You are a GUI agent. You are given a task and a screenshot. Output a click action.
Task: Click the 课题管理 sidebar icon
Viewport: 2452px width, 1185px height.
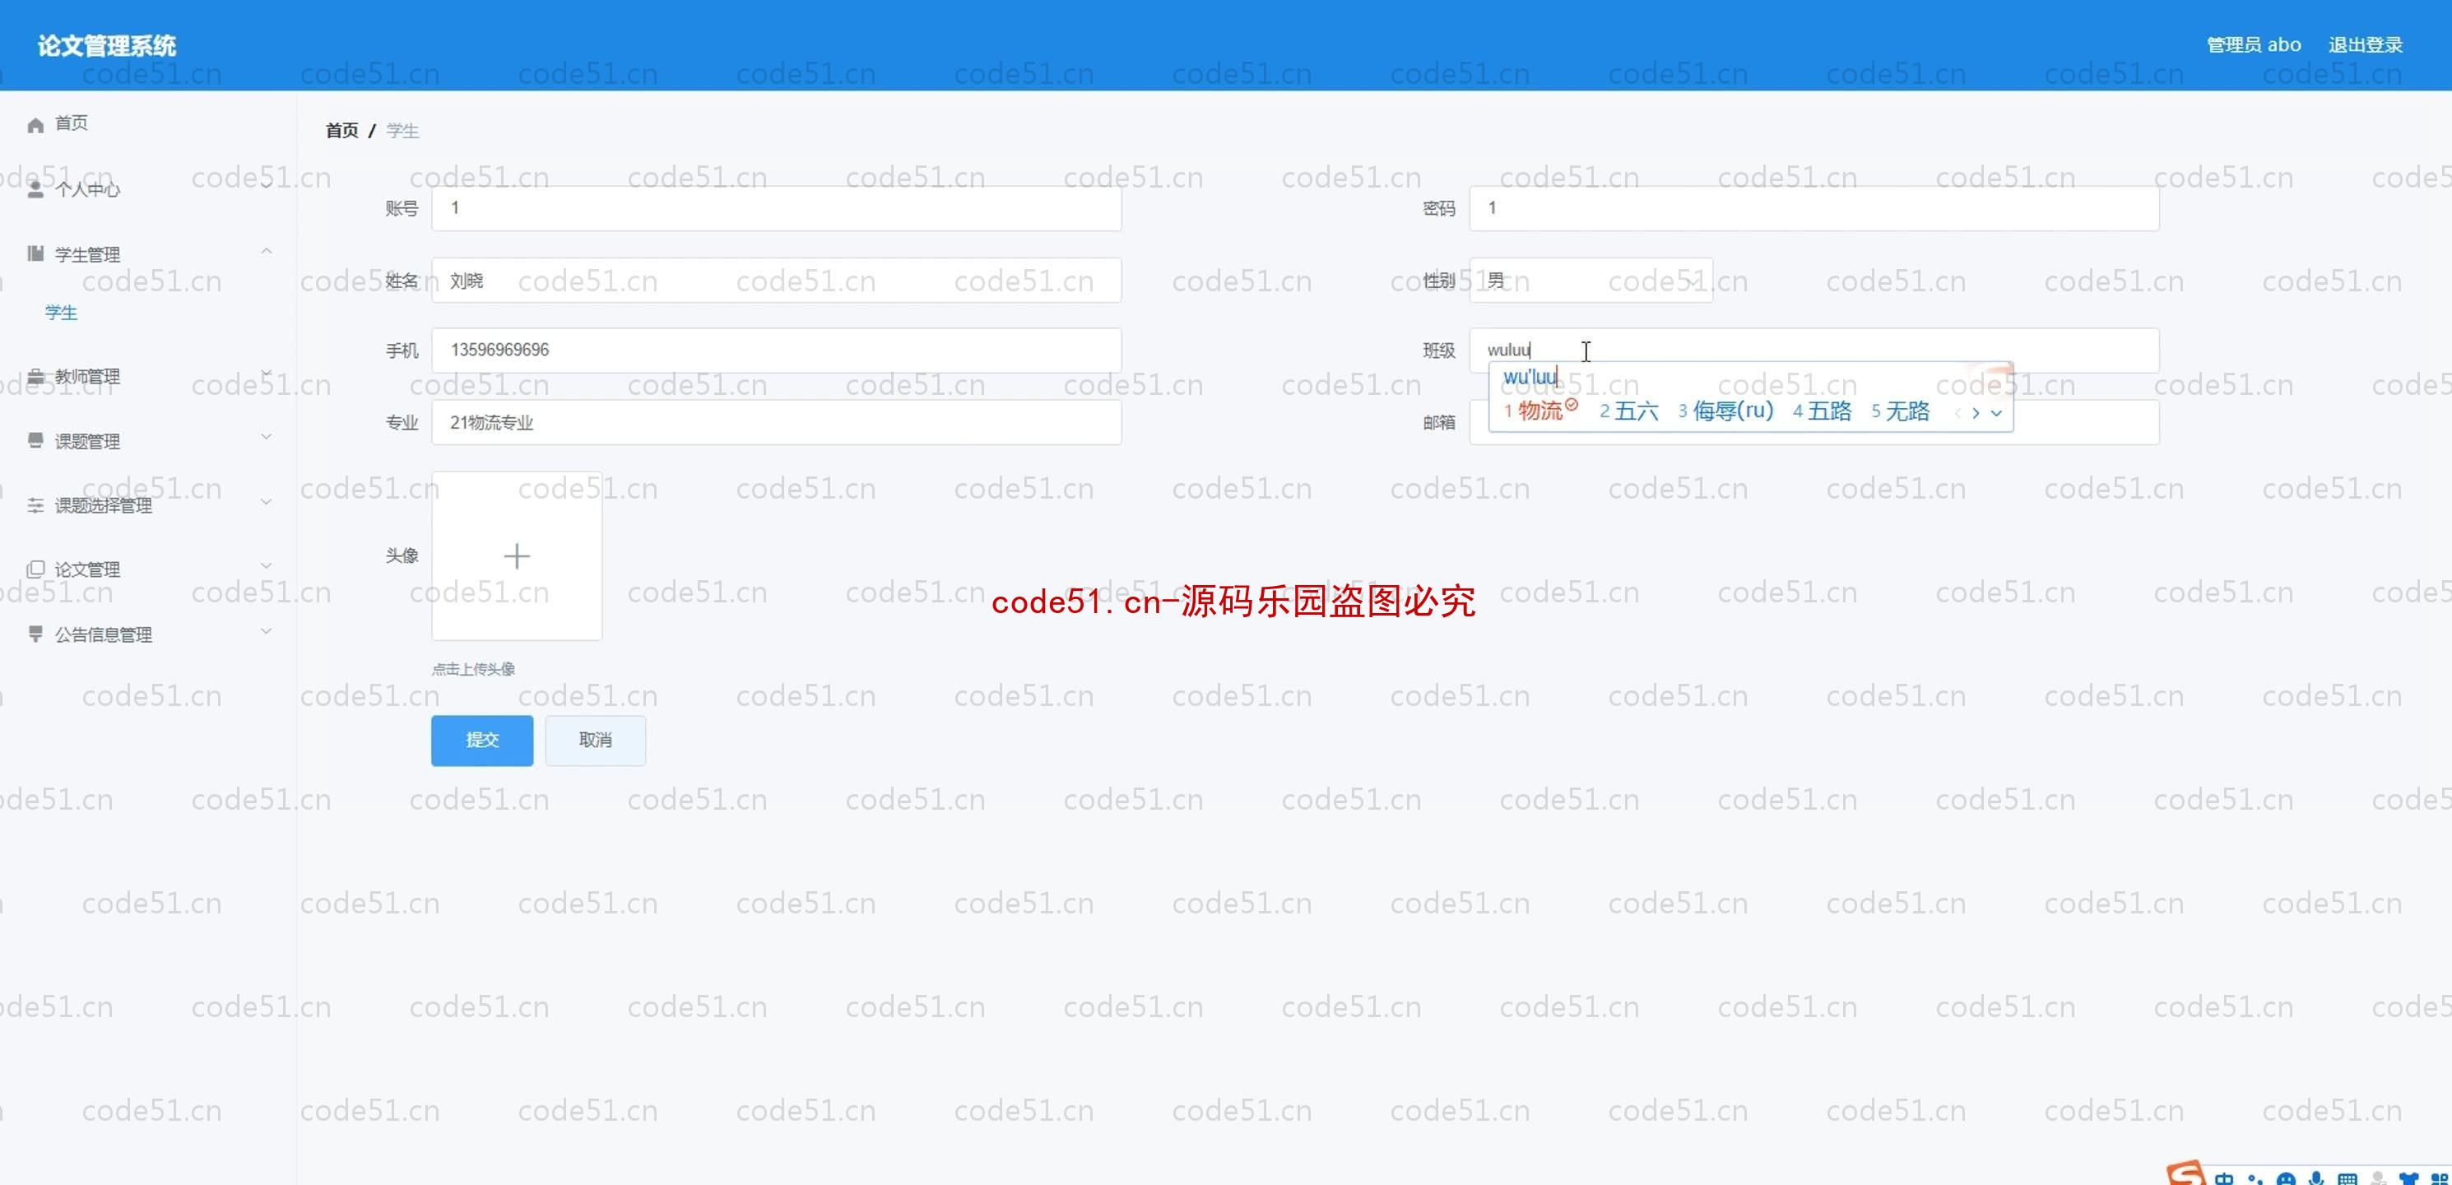[35, 439]
